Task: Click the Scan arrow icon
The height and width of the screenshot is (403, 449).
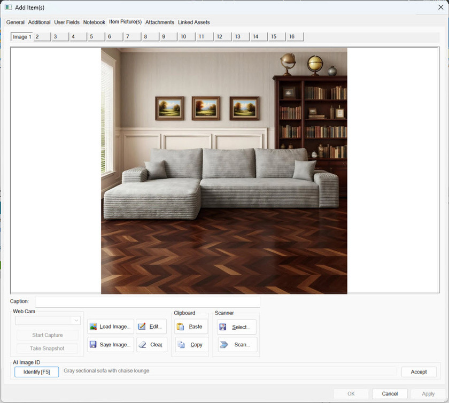Action: pos(223,345)
